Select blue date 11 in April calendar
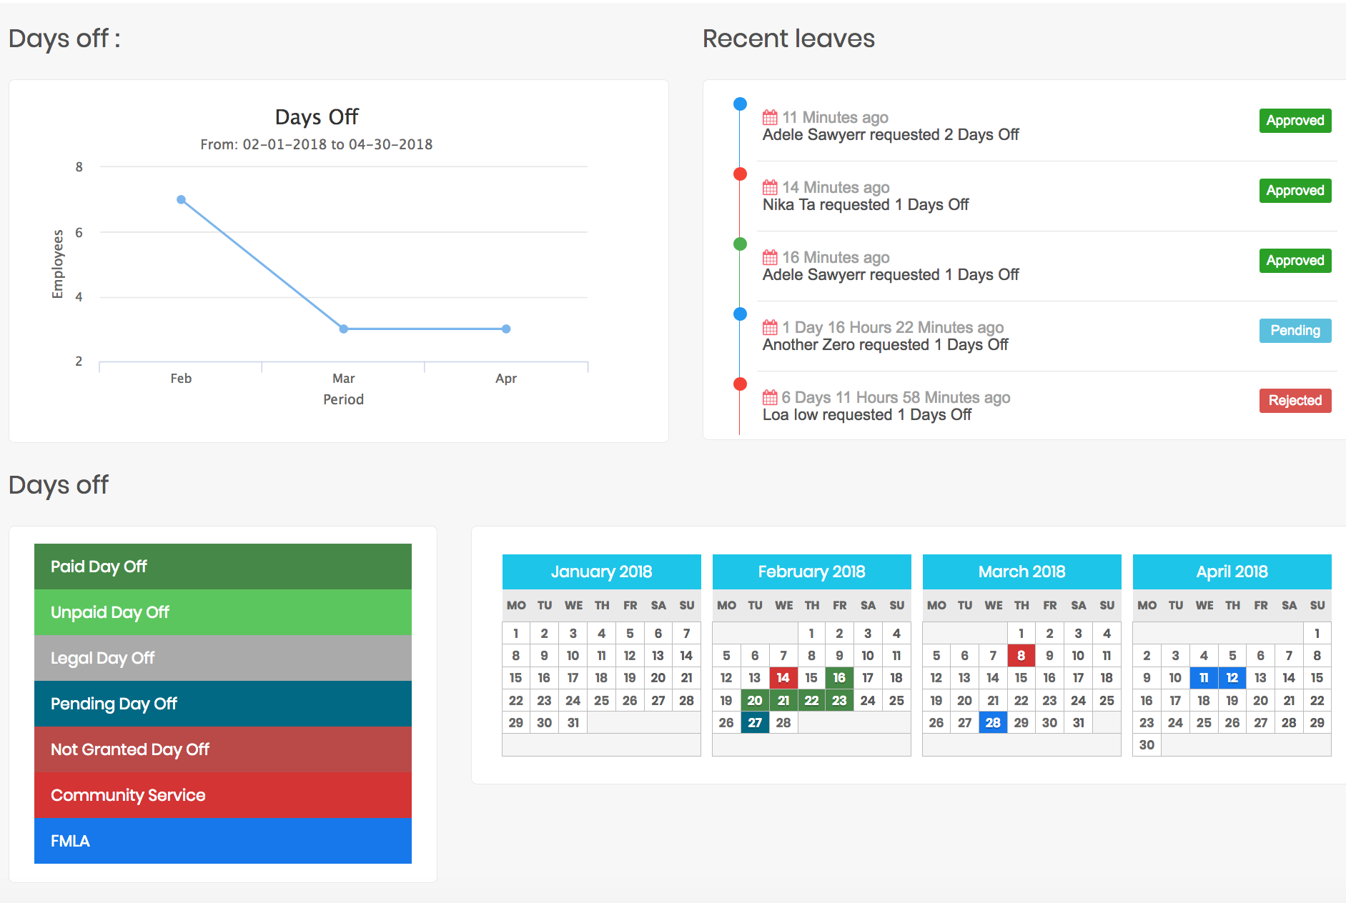Viewport: 1346px width, 903px height. click(1204, 677)
